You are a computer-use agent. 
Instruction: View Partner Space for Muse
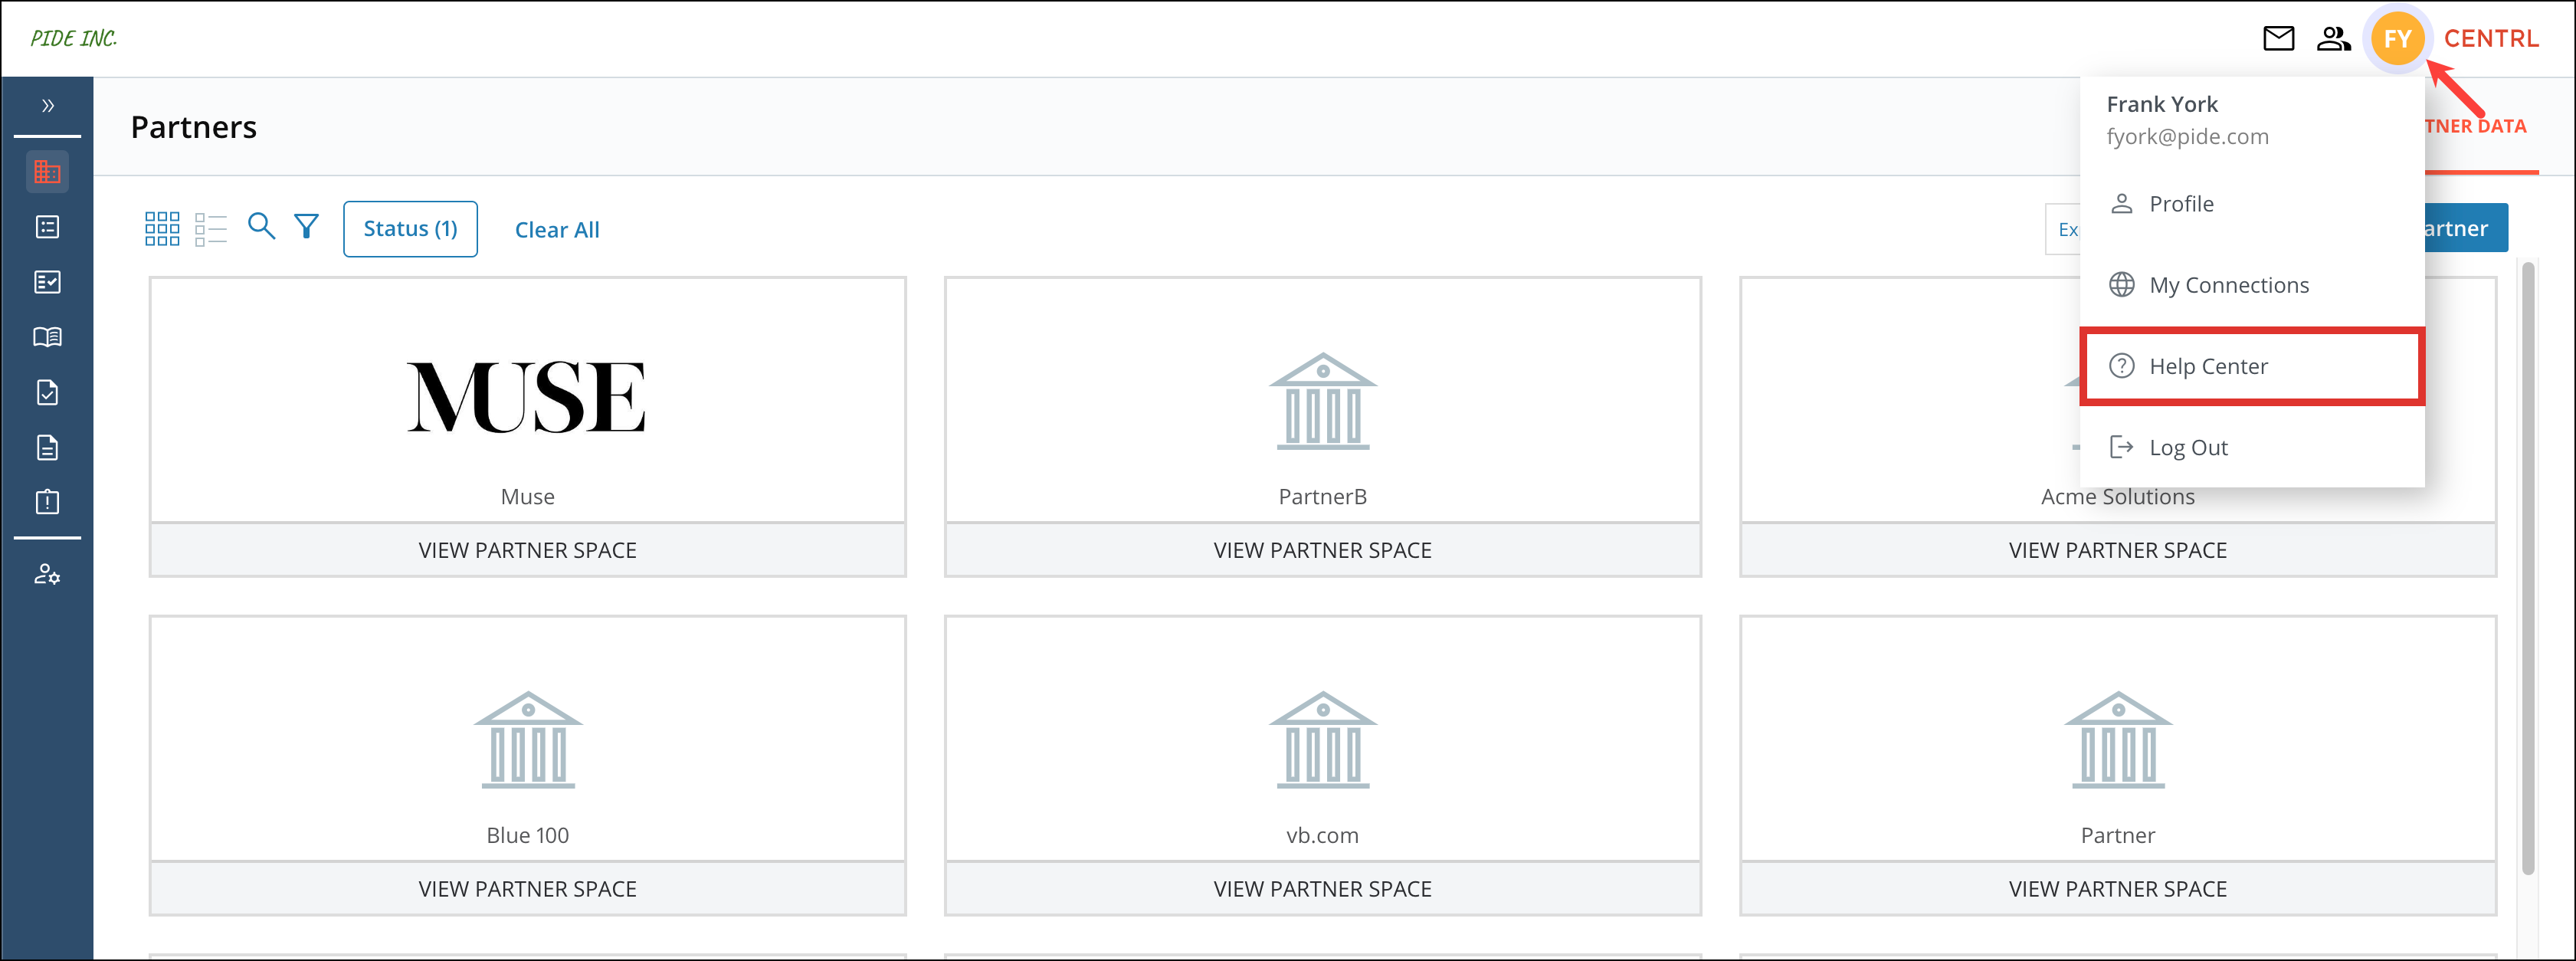coord(527,550)
